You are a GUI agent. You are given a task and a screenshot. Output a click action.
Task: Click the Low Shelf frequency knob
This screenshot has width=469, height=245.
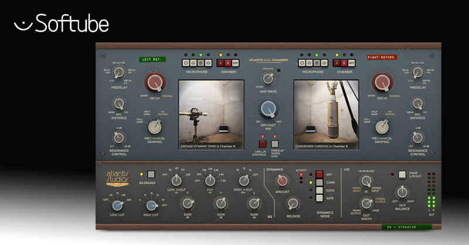[176, 181]
